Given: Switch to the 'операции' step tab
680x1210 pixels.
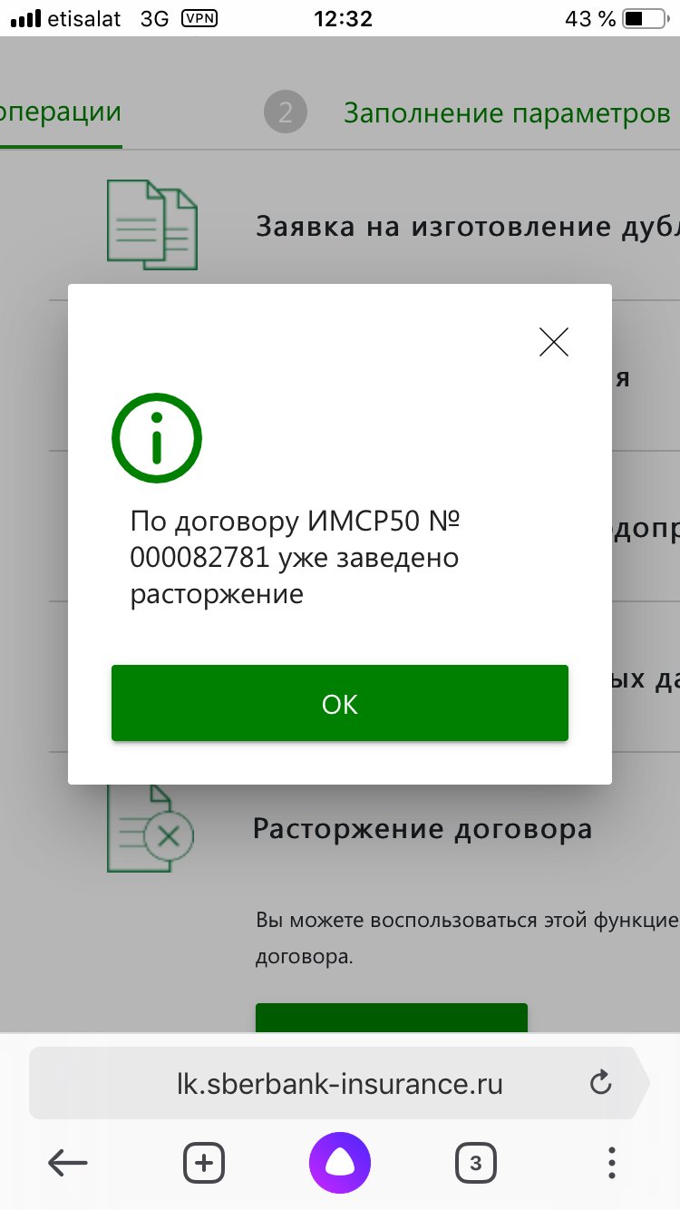Looking at the screenshot, I should coord(61,112).
